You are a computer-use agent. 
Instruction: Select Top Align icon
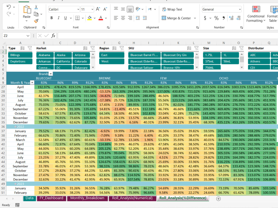tap(116, 9)
